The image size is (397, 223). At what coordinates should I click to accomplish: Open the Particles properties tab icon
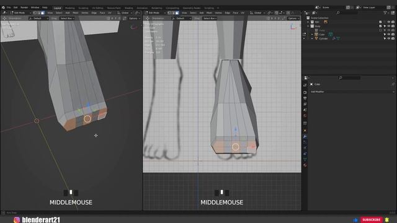point(305,142)
